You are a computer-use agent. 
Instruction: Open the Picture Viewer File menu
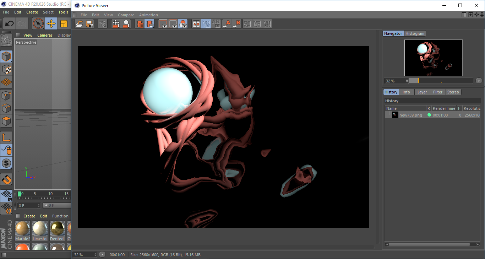84,15
